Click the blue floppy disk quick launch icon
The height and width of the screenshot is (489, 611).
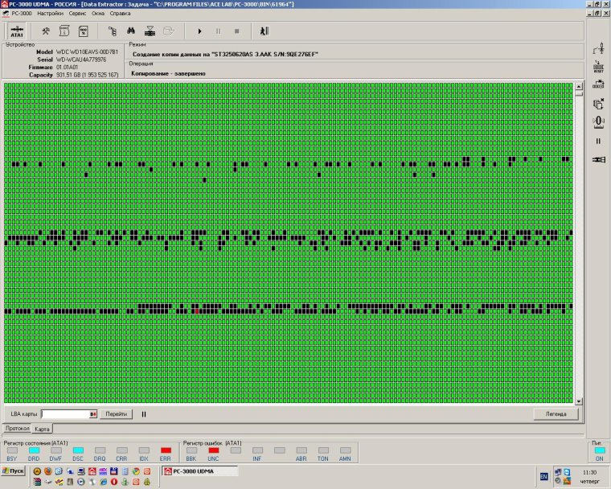click(x=114, y=471)
